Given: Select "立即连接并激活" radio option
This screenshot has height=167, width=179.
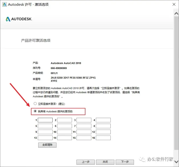Looking at the screenshot, I should [x=35, y=104].
